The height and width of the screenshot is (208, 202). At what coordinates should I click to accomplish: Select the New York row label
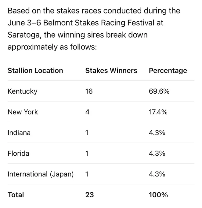coord(23,112)
